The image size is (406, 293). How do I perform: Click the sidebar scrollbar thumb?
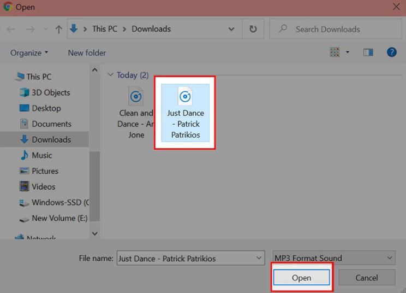click(95, 186)
